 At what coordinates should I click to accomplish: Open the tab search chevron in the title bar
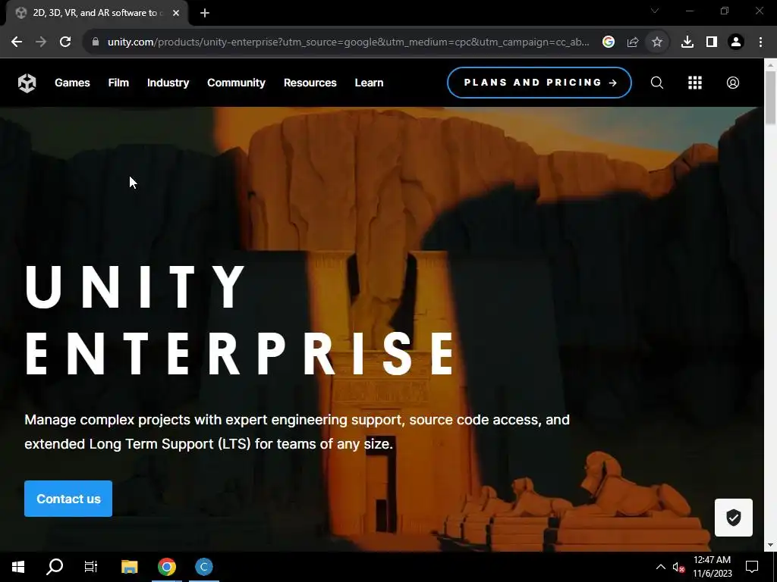655,11
